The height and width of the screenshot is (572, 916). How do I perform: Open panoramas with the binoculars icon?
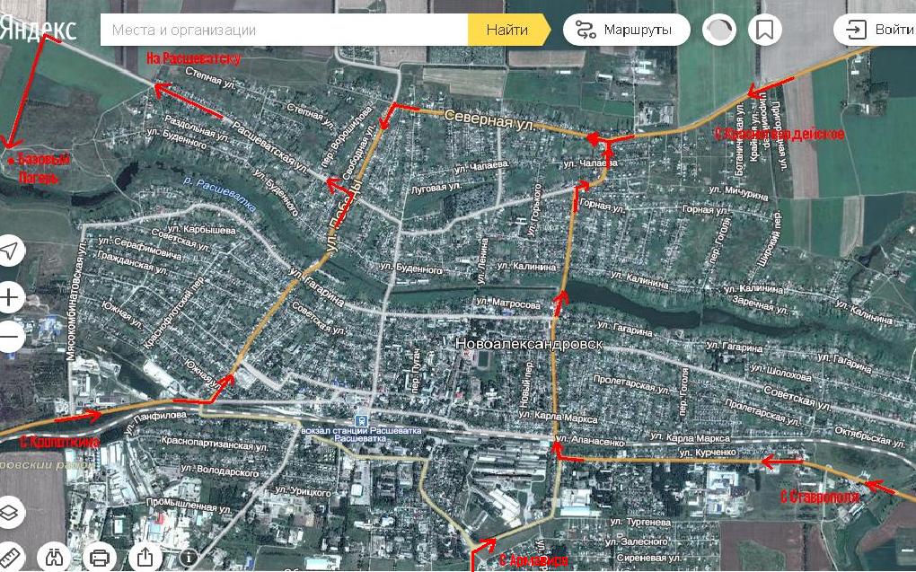[55, 557]
